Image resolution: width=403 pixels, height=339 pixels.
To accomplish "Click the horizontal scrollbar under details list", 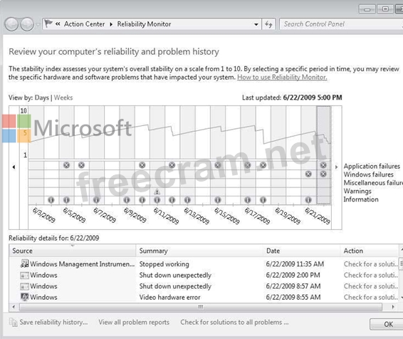I will tap(201, 307).
